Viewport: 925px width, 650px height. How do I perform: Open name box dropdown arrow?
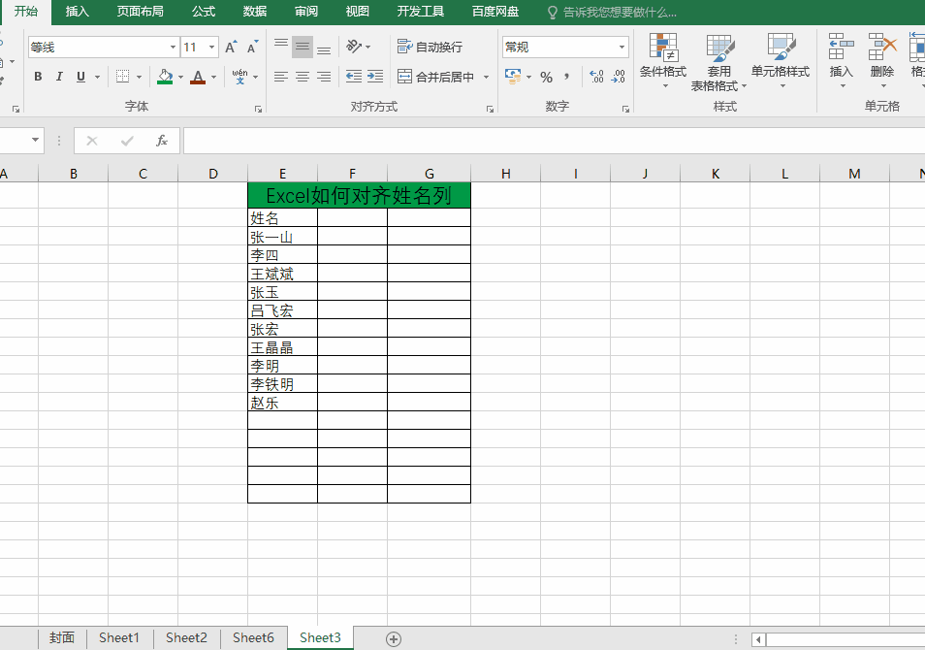[36, 140]
